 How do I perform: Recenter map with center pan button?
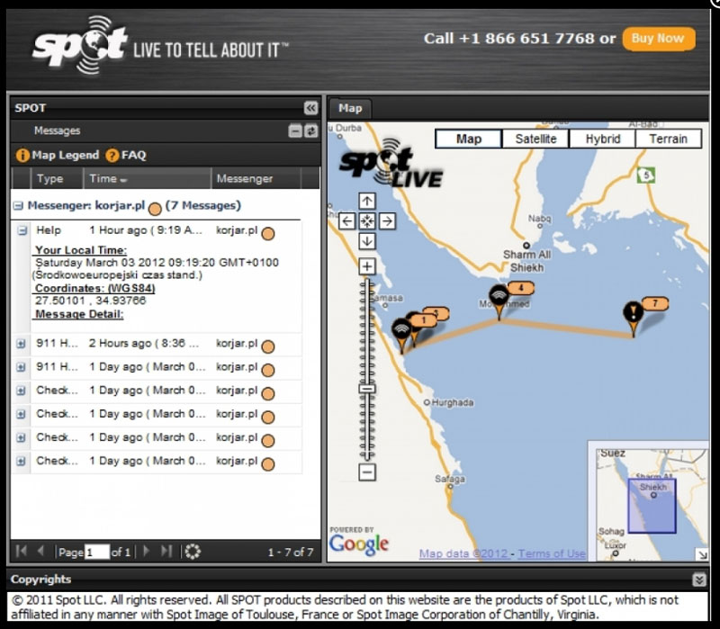(x=366, y=221)
